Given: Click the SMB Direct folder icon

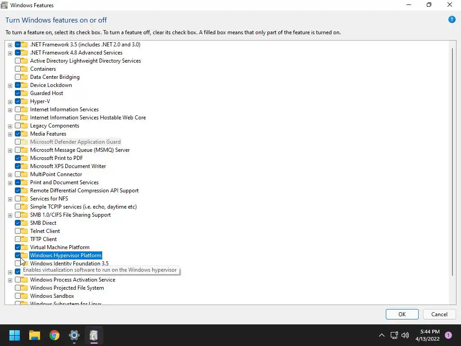Looking at the screenshot, I should 24,223.
